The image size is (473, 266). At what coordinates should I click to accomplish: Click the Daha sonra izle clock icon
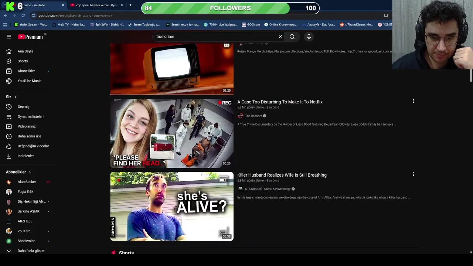click(9, 136)
